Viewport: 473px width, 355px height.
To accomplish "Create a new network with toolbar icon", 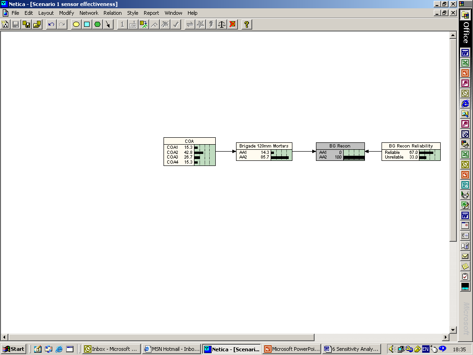I will click(6, 24).
